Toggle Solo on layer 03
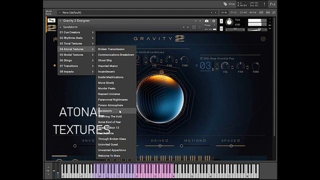Viewport: 320px width, 180px height. (x=217, y=64)
